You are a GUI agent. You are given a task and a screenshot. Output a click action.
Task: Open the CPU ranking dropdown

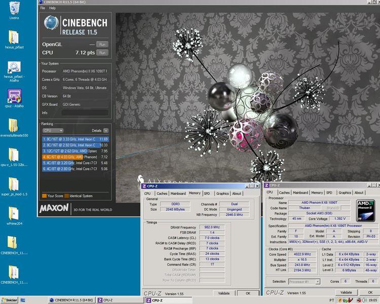click(53, 130)
